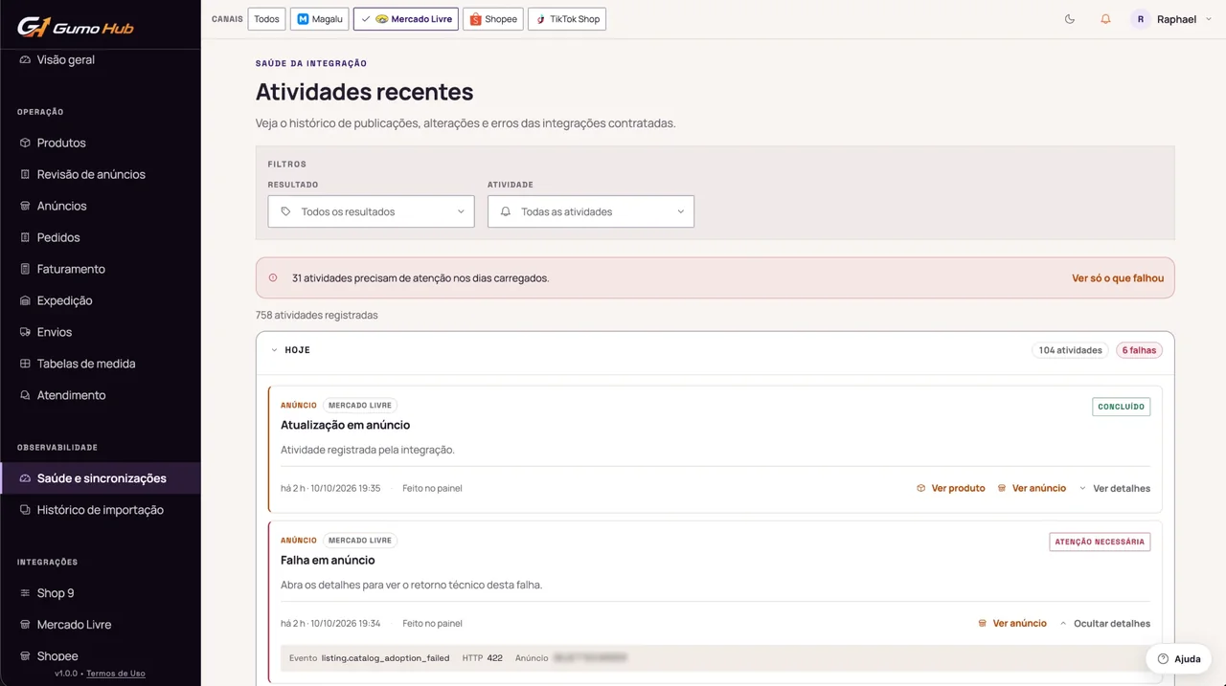
Task: Click the 104 atividades badge
Action: pos(1070,350)
